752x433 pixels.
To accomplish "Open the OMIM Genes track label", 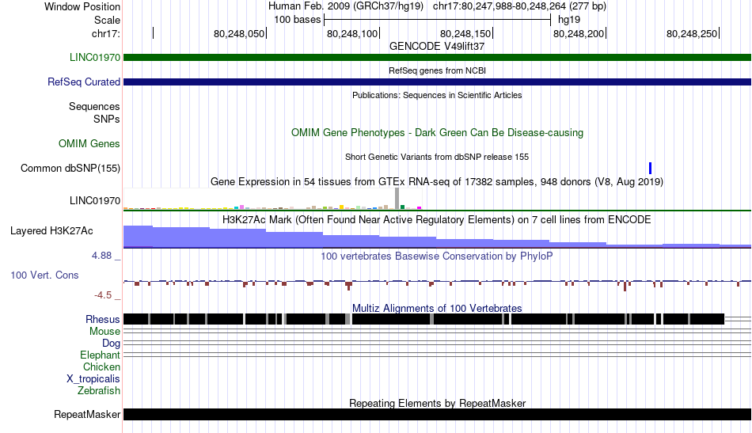I will [89, 143].
